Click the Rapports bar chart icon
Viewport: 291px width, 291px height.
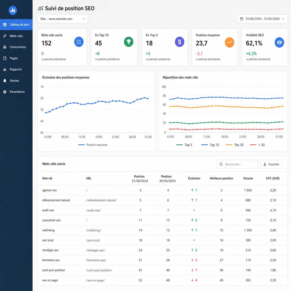5,69
